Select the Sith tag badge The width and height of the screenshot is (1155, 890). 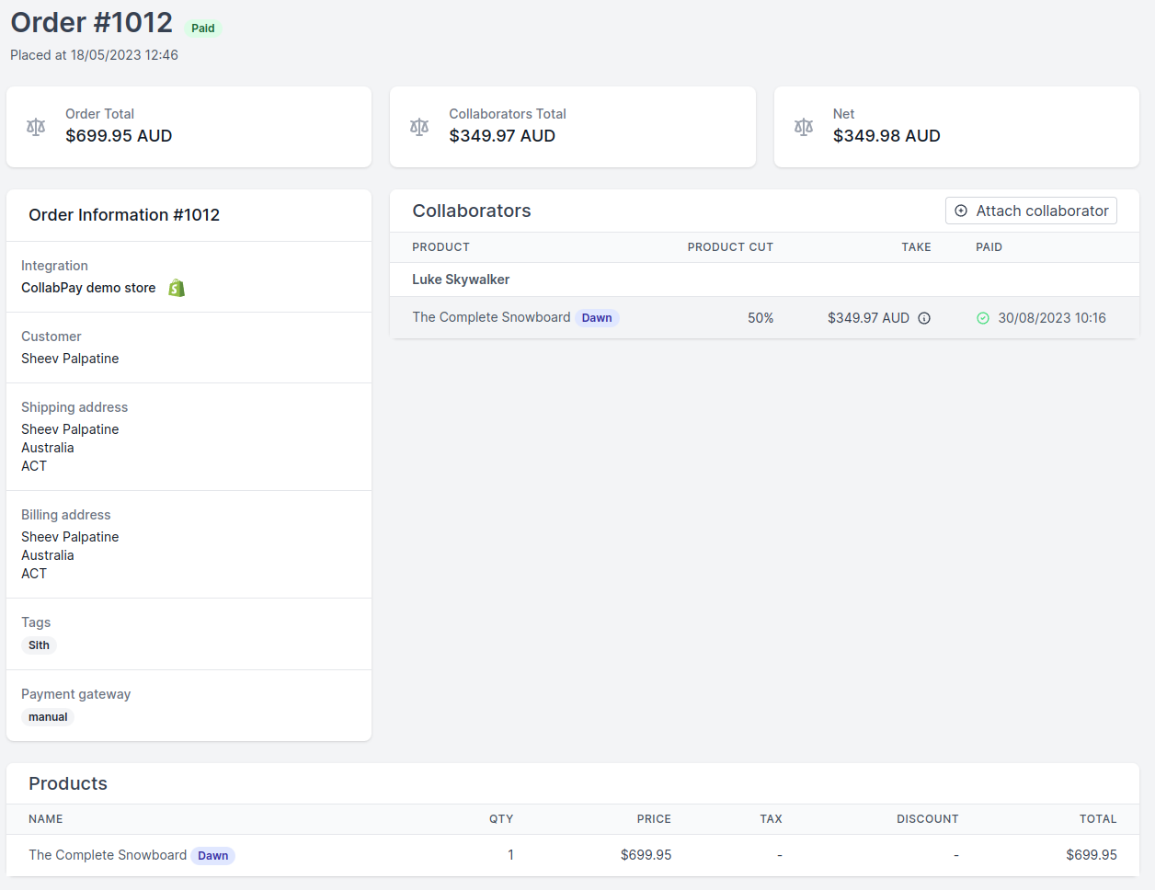click(x=39, y=645)
